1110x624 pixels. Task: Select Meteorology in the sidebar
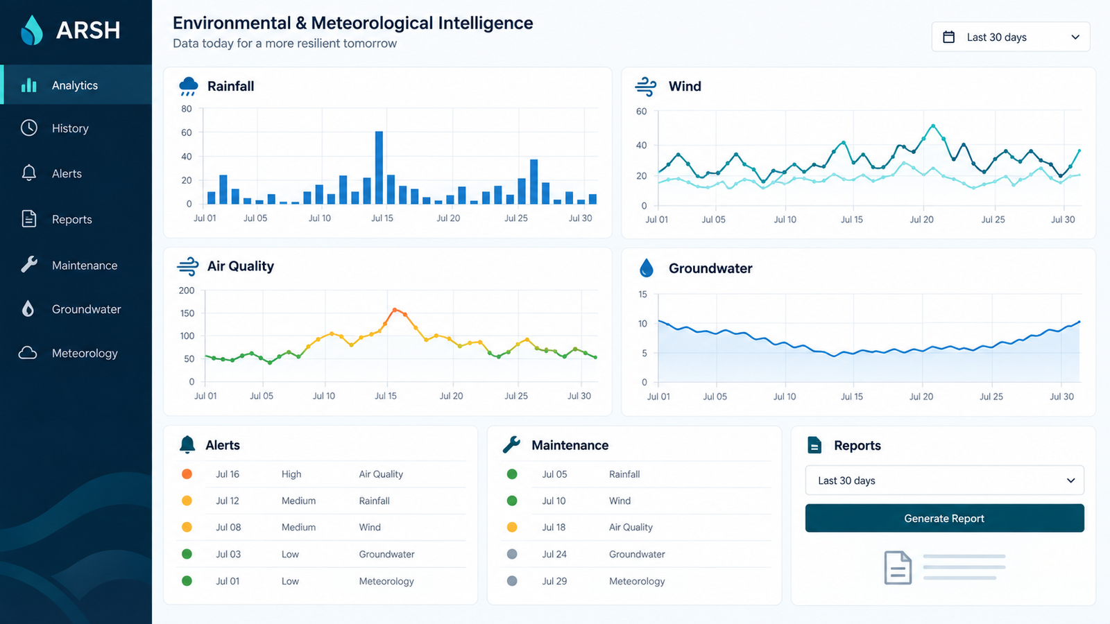point(76,353)
